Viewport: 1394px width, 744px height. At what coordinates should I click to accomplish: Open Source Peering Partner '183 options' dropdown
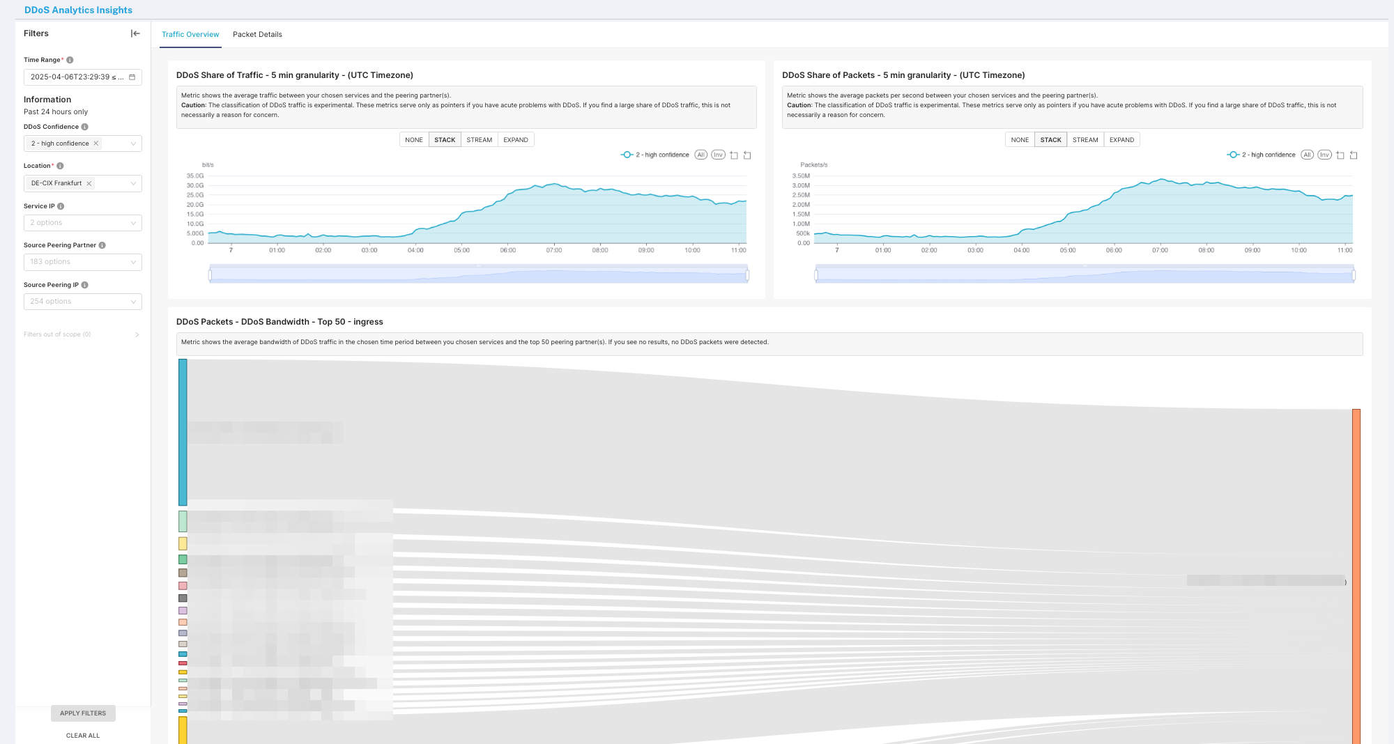click(83, 262)
